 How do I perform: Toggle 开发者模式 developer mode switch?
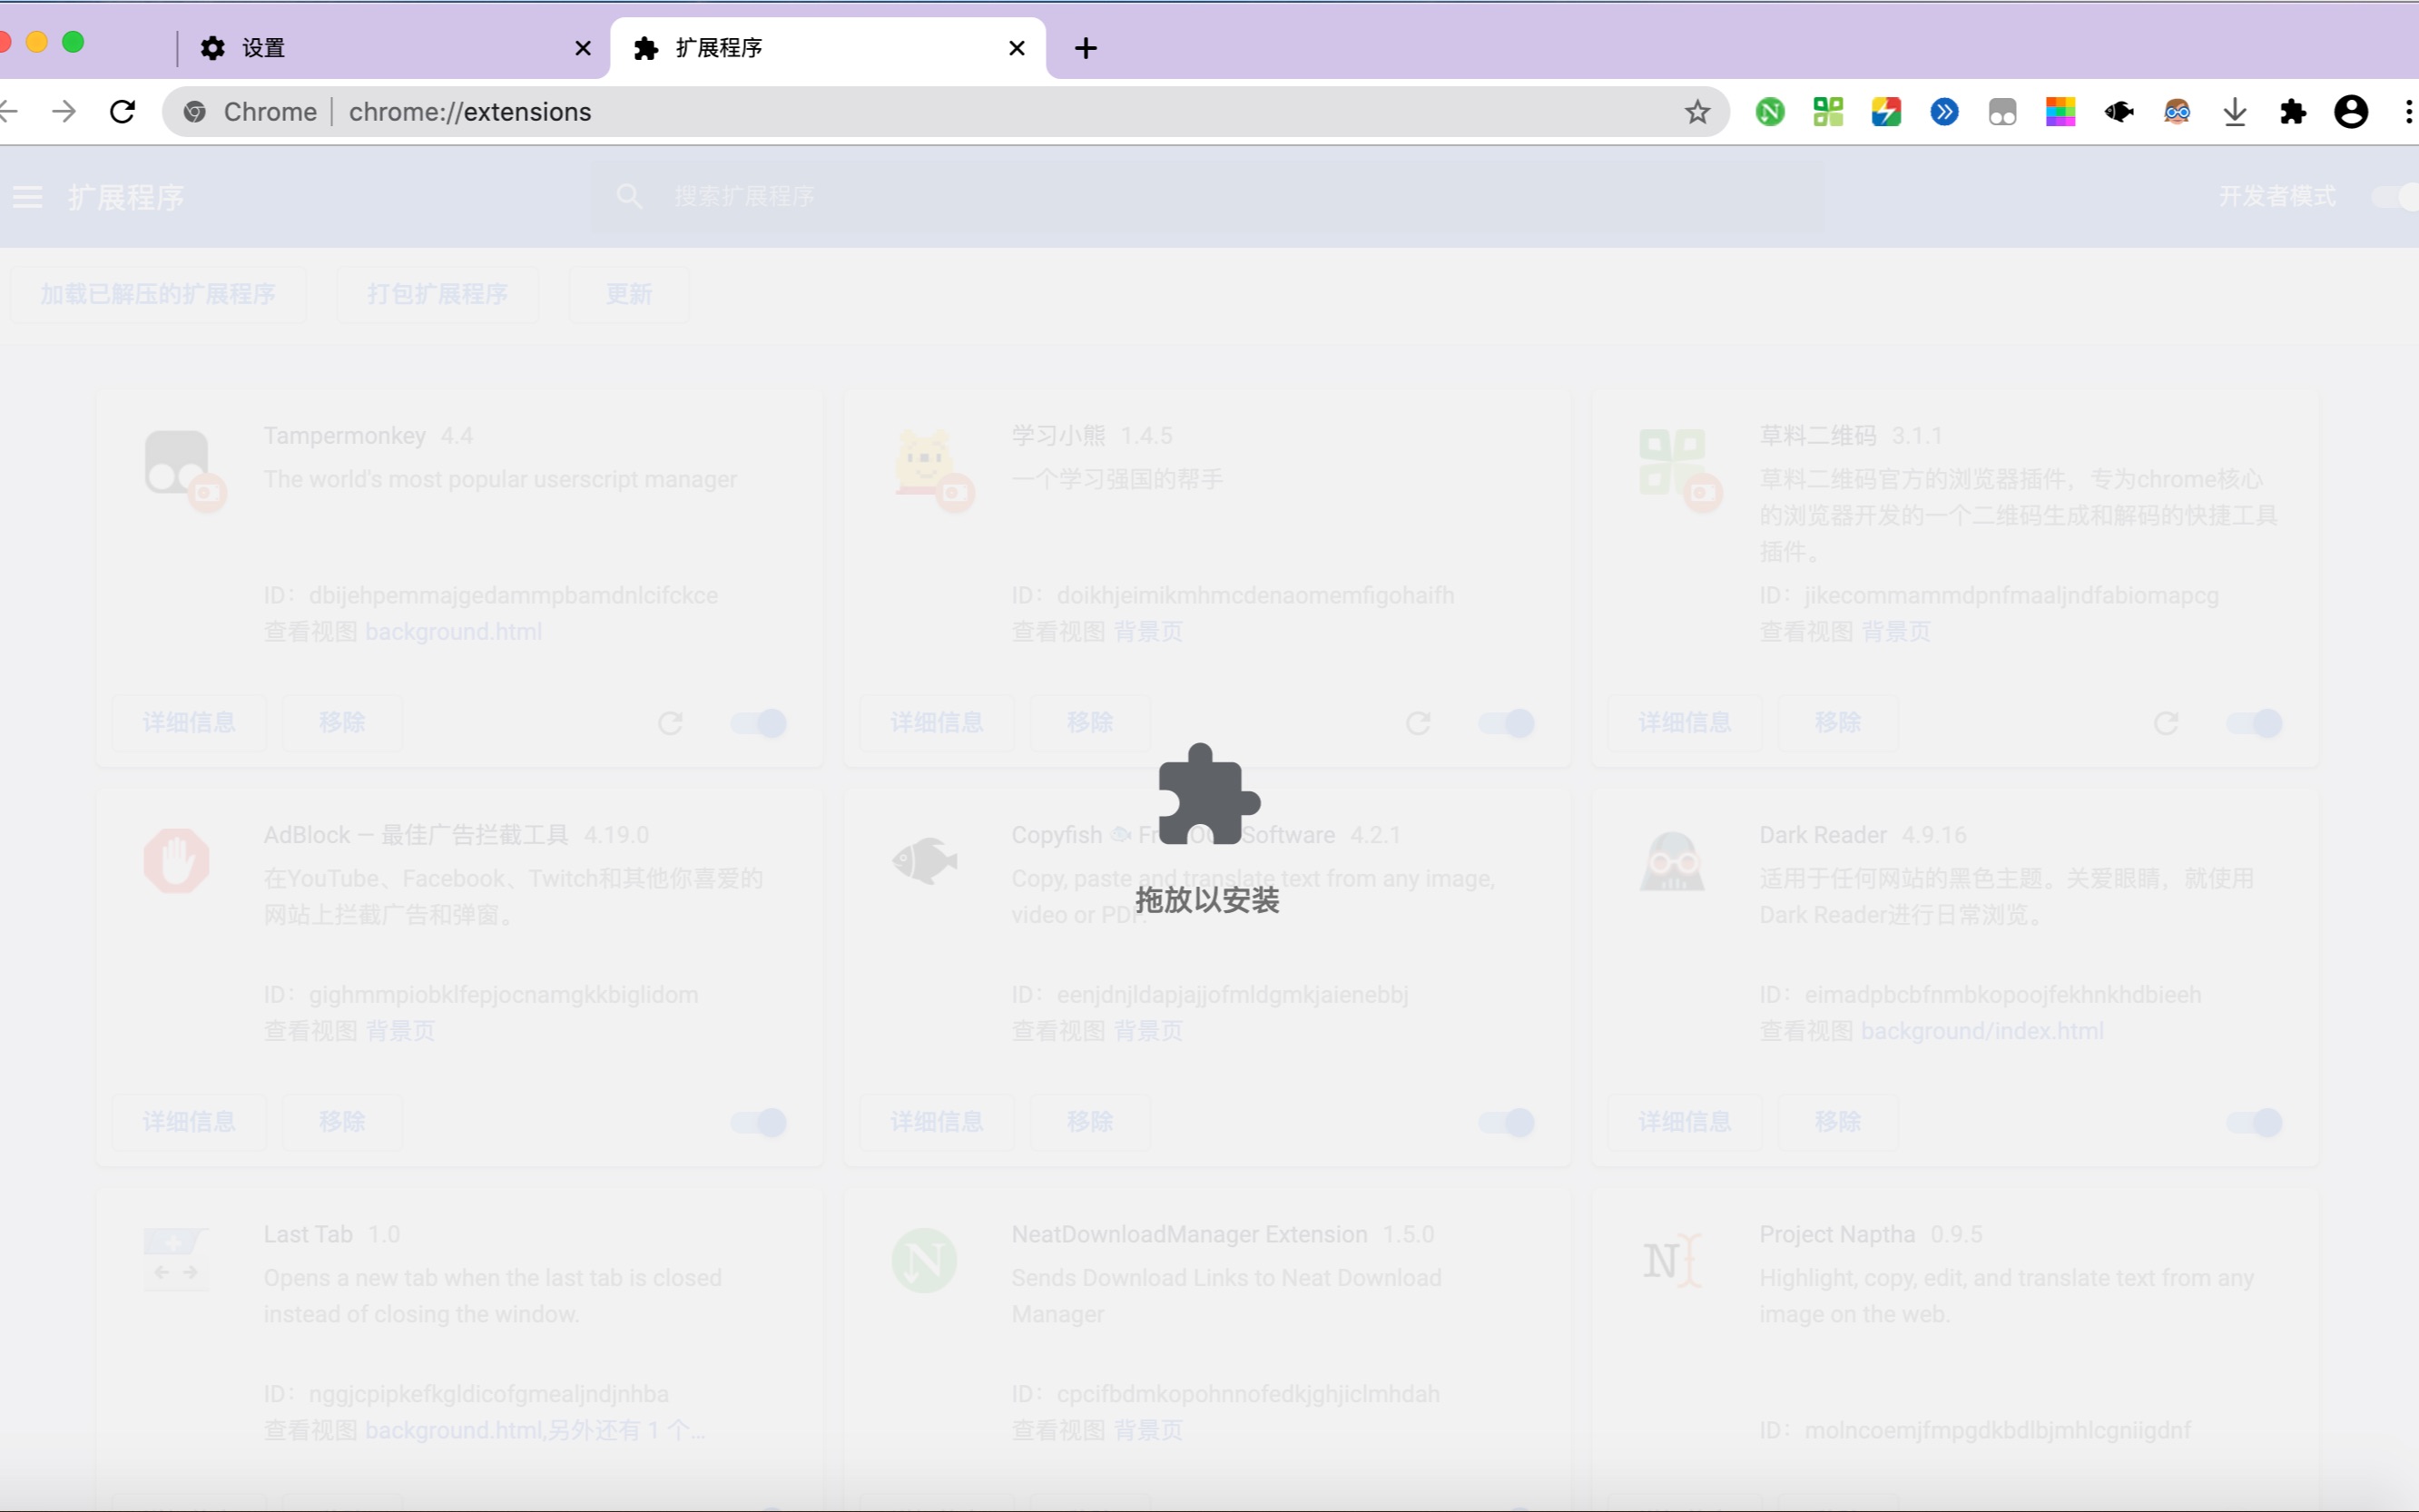[x=2397, y=197]
